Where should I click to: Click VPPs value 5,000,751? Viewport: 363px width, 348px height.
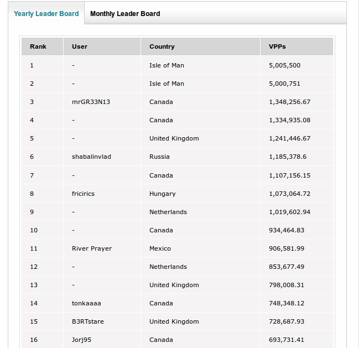click(284, 84)
